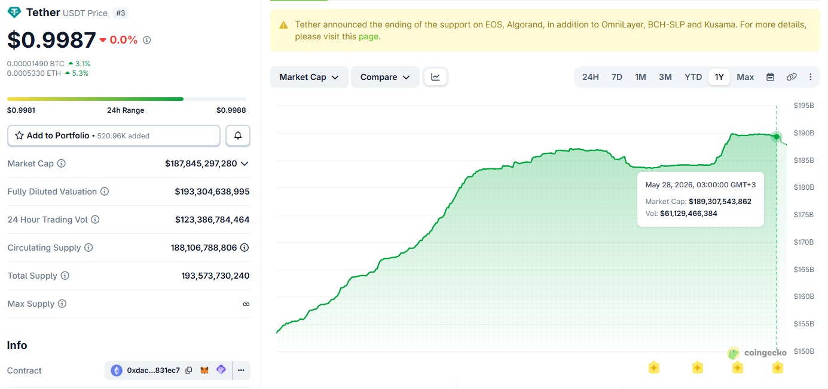Screen dimensions: 828x389
Task: Click the Total Supply value 193,573,730,240
Action: tap(216, 276)
